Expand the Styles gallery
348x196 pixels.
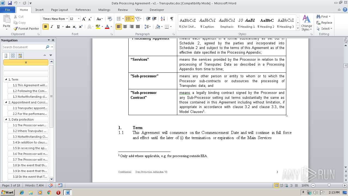pos(298,28)
